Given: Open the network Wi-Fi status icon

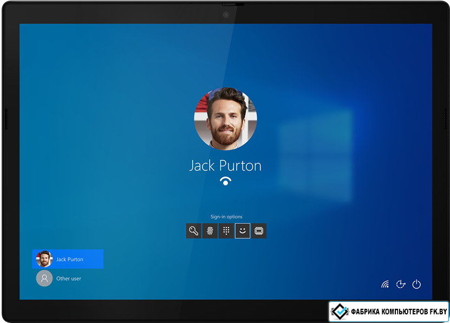Looking at the screenshot, I should click(x=385, y=284).
